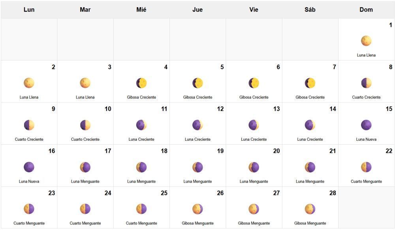
Task: Click the full moon icon on day 1
Action: 366,41
